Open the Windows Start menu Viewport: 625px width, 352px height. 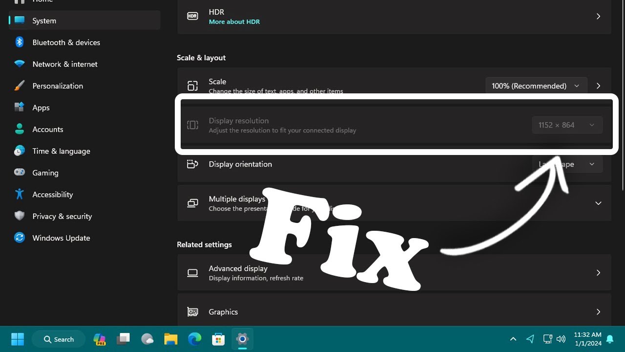[x=18, y=339]
